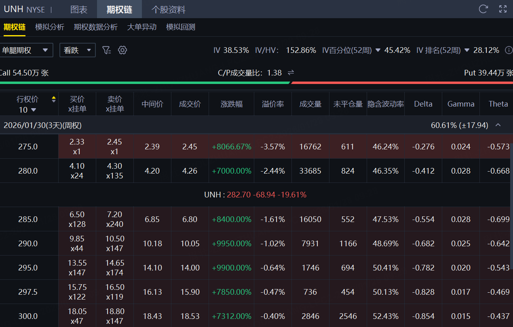The image size is (513, 327).
Task: Click ask price 4.30 x135
Action: [x=115, y=171]
